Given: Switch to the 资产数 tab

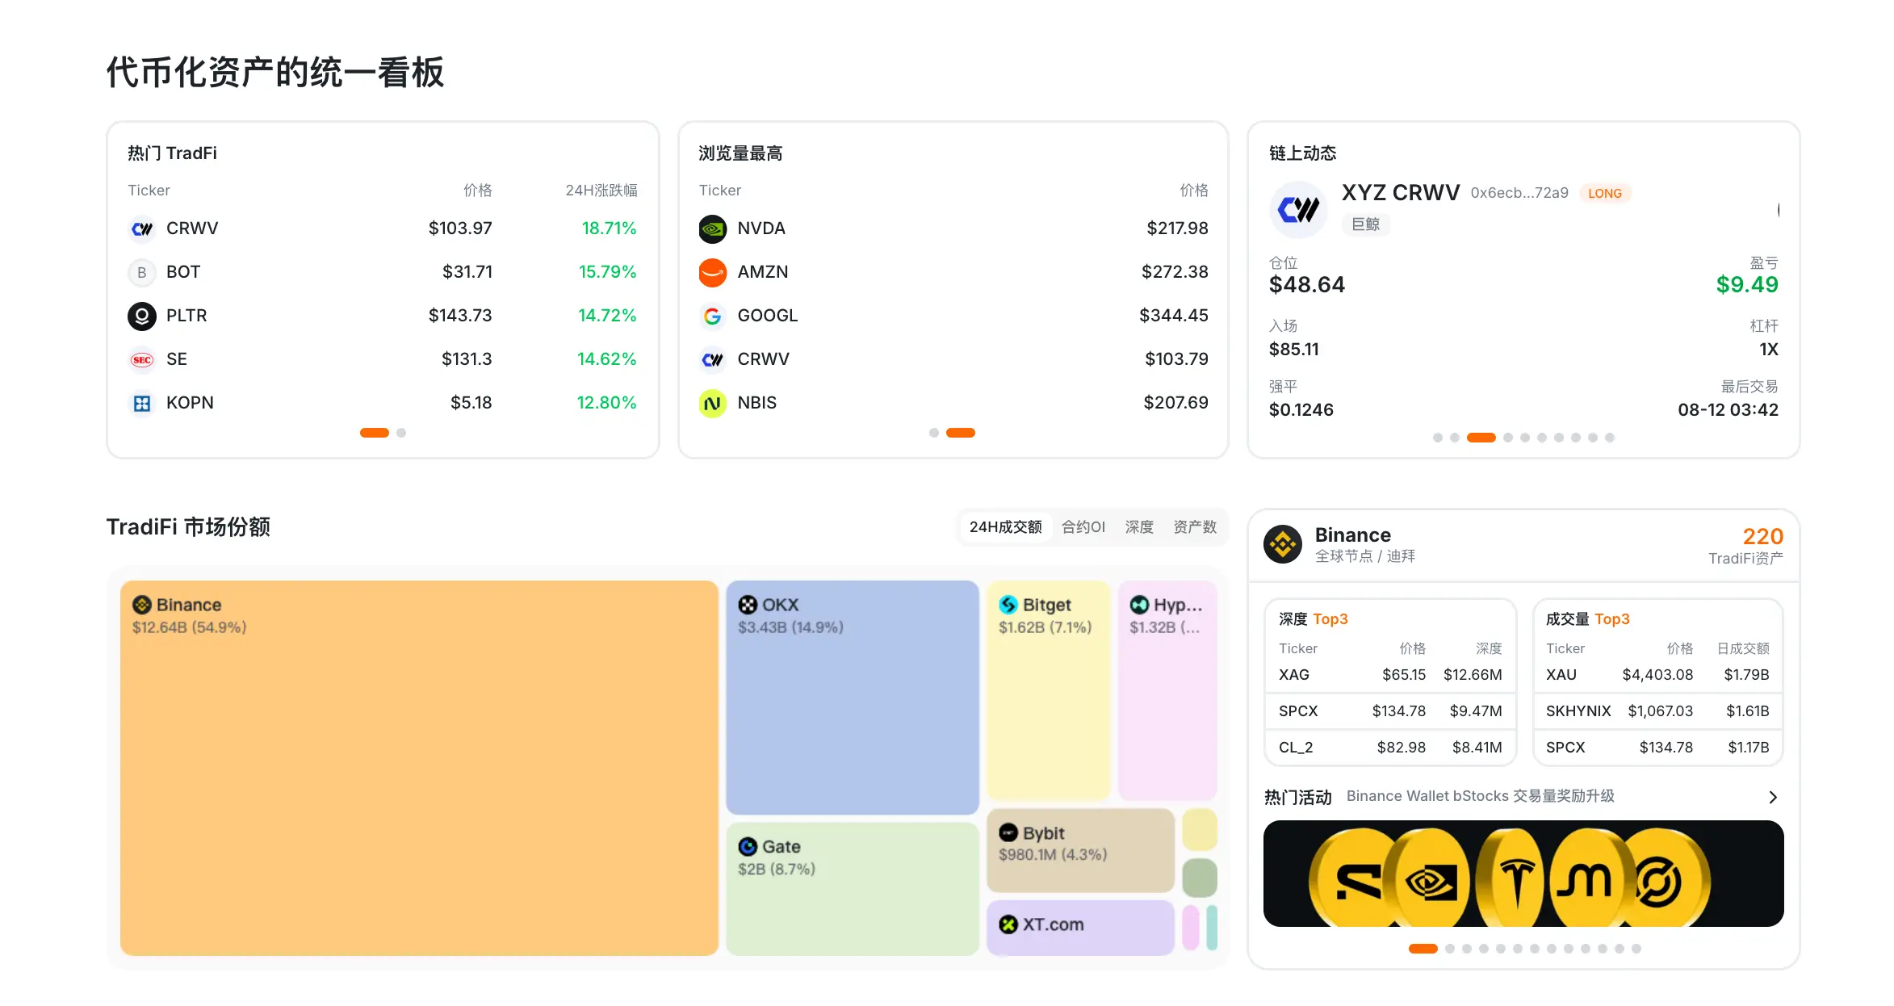Looking at the screenshot, I should coord(1195,527).
